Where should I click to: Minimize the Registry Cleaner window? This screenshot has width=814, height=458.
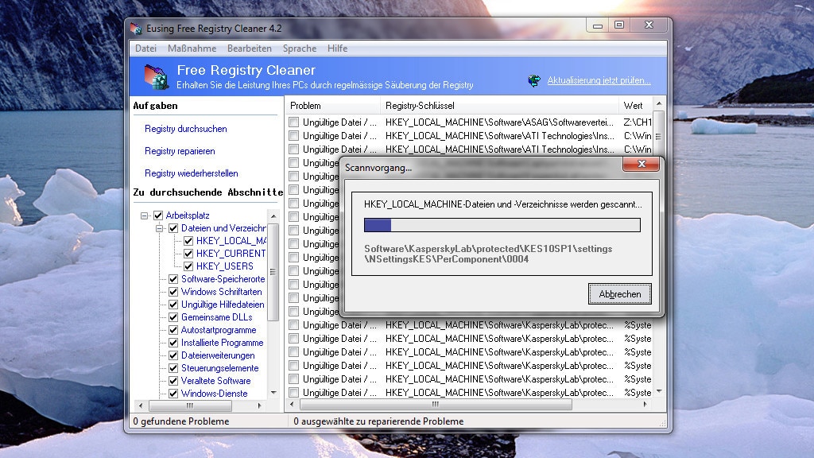coord(598,25)
